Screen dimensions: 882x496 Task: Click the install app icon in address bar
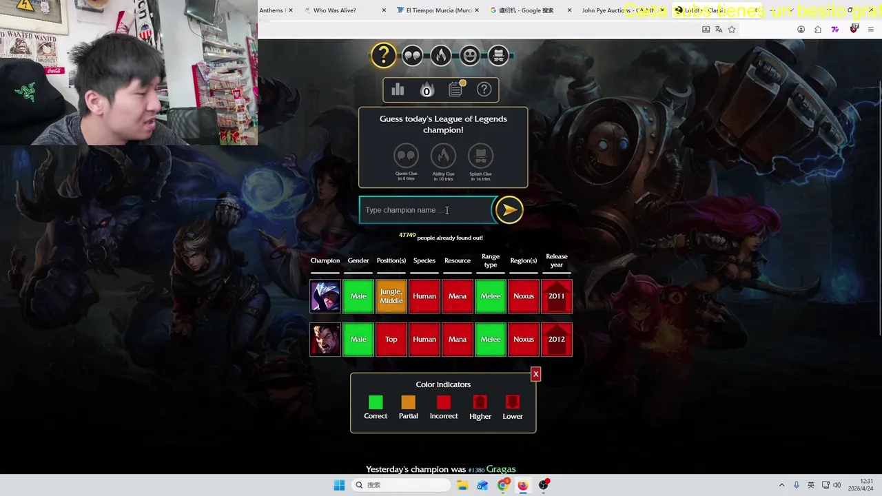point(706,30)
